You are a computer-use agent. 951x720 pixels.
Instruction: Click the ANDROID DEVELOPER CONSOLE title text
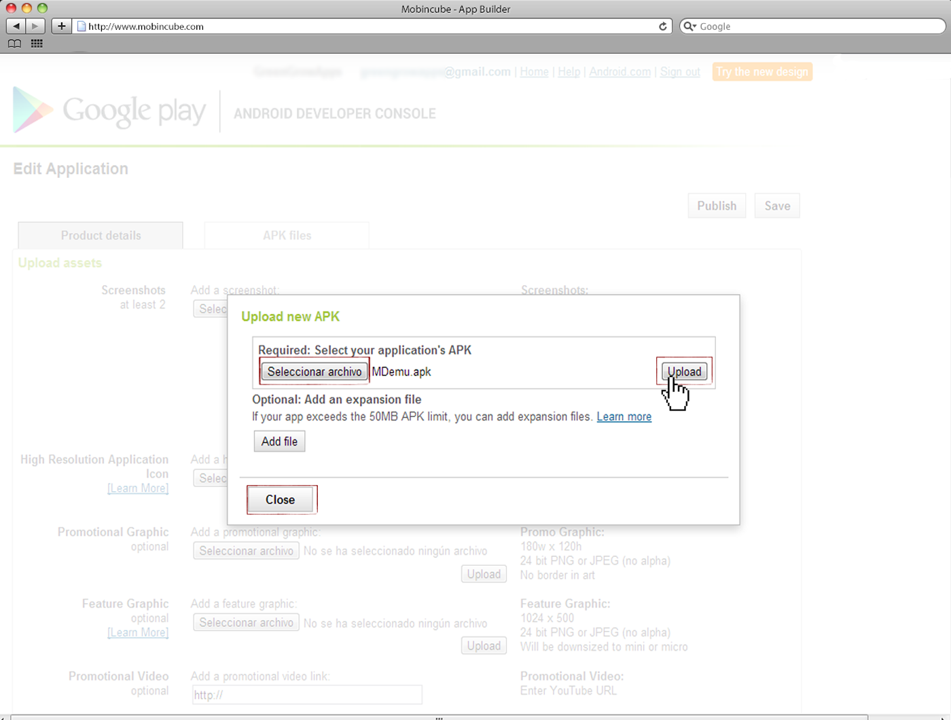tap(335, 113)
